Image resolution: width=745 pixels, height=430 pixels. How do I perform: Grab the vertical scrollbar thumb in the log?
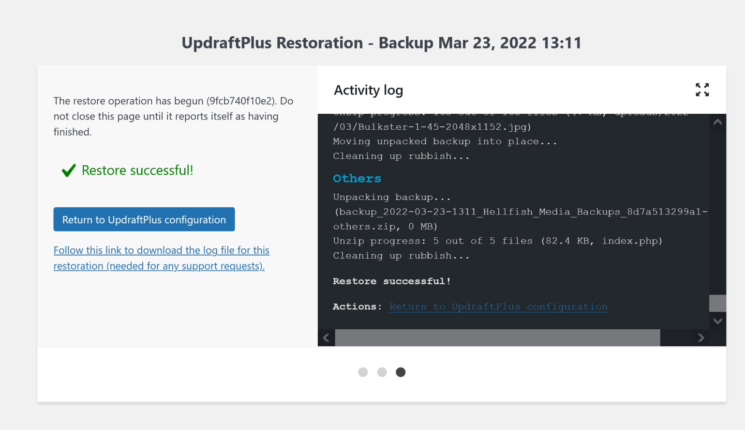717,303
